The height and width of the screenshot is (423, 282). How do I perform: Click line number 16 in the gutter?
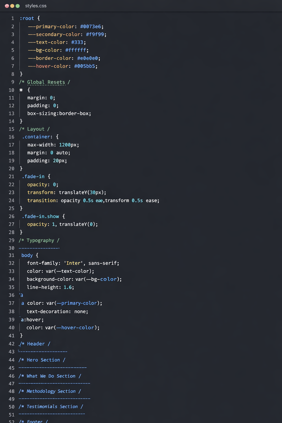pyautogui.click(x=12, y=137)
